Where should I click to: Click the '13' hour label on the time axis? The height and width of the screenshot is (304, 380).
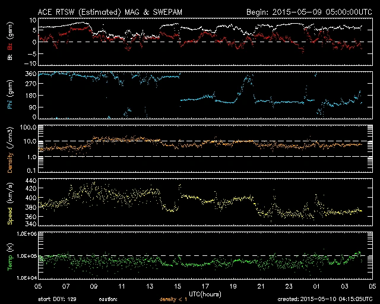point(150,287)
